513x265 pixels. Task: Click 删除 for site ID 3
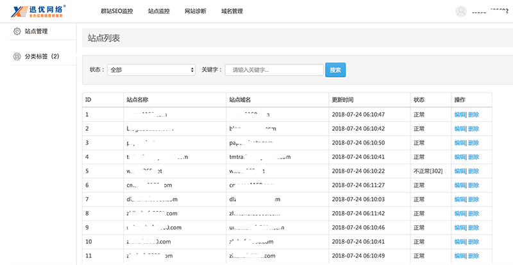coord(473,142)
